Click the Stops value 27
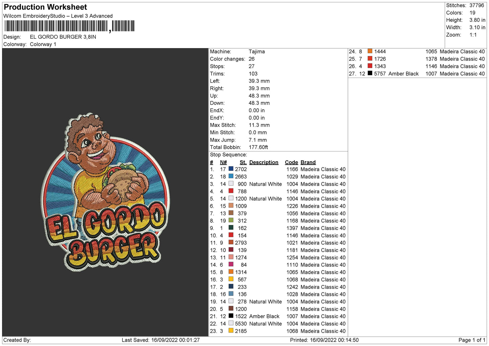489x346 pixels. tap(252, 66)
